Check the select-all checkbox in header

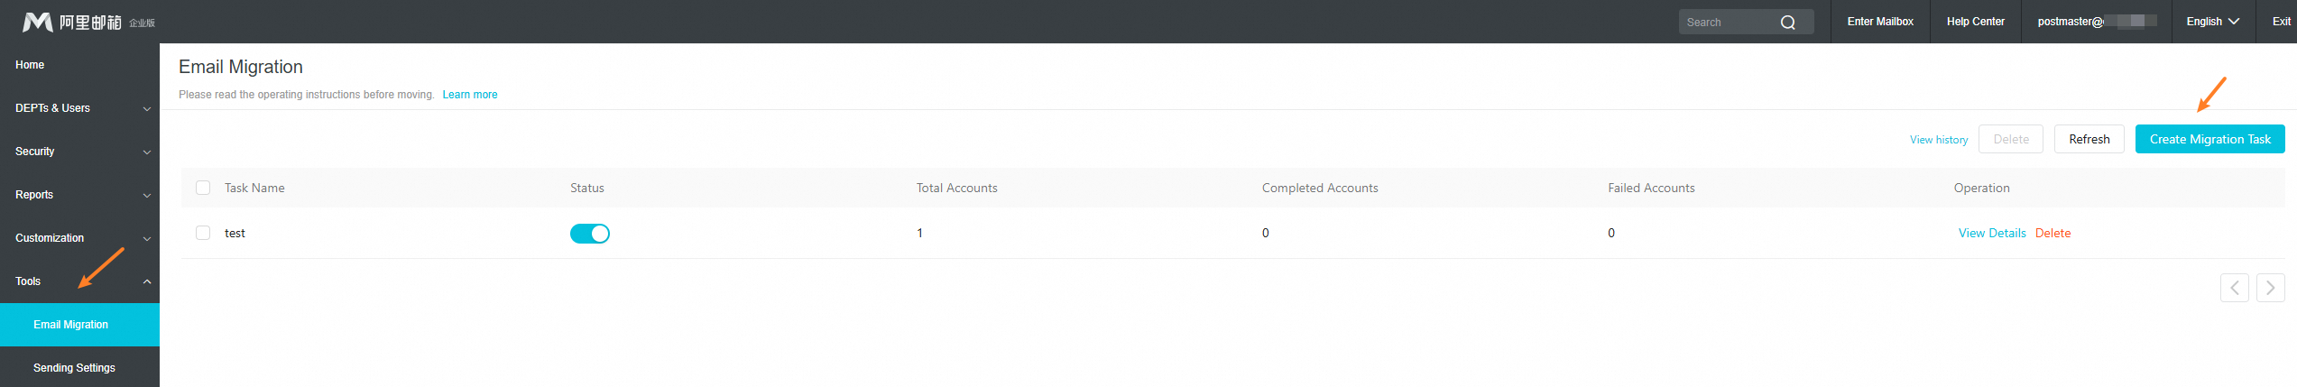[203, 188]
